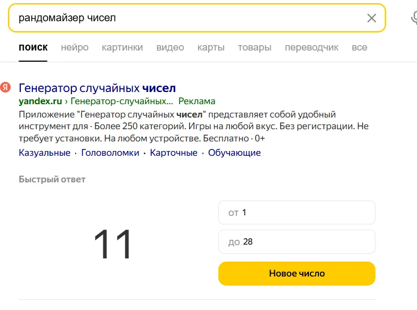Click the microphone voice search icon
This screenshot has width=417, height=310.
[414, 18]
